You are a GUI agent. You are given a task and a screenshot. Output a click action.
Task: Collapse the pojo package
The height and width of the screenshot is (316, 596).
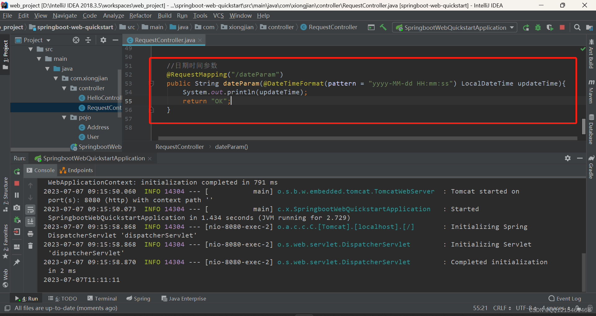click(x=64, y=118)
